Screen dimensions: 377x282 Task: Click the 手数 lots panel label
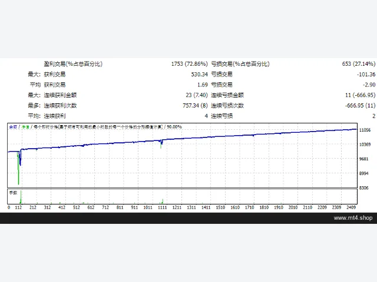point(13,193)
